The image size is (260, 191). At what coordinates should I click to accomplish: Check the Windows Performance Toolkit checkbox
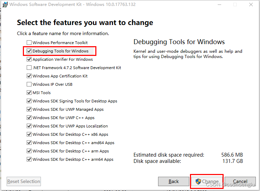29,42
